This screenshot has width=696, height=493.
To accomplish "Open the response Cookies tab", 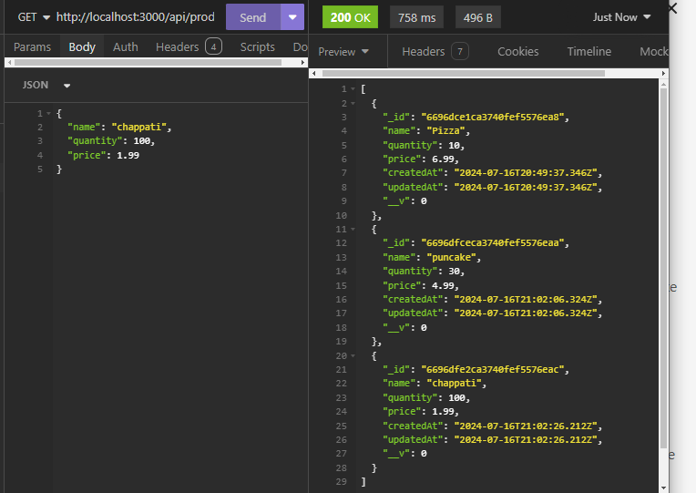I will pyautogui.click(x=517, y=52).
